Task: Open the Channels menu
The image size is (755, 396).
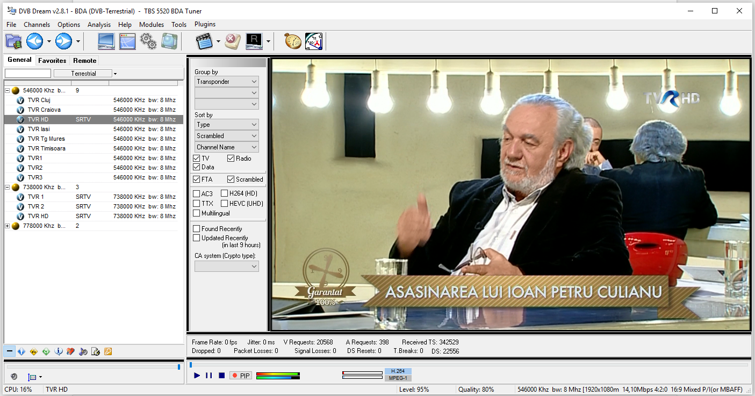Action: click(37, 24)
